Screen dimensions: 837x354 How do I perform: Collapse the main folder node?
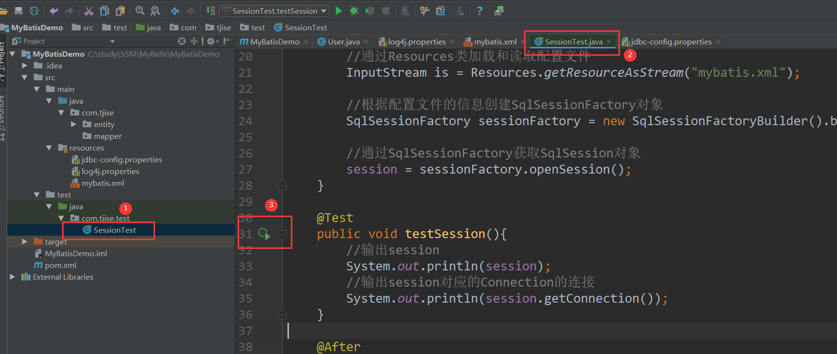point(37,89)
